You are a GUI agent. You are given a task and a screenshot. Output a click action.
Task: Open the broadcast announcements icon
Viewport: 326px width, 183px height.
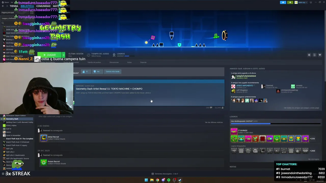click(x=283, y=2)
